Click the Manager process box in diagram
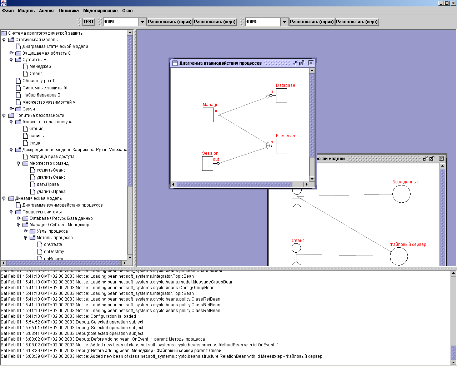Image resolution: width=457 pixels, height=366 pixels. point(209,115)
